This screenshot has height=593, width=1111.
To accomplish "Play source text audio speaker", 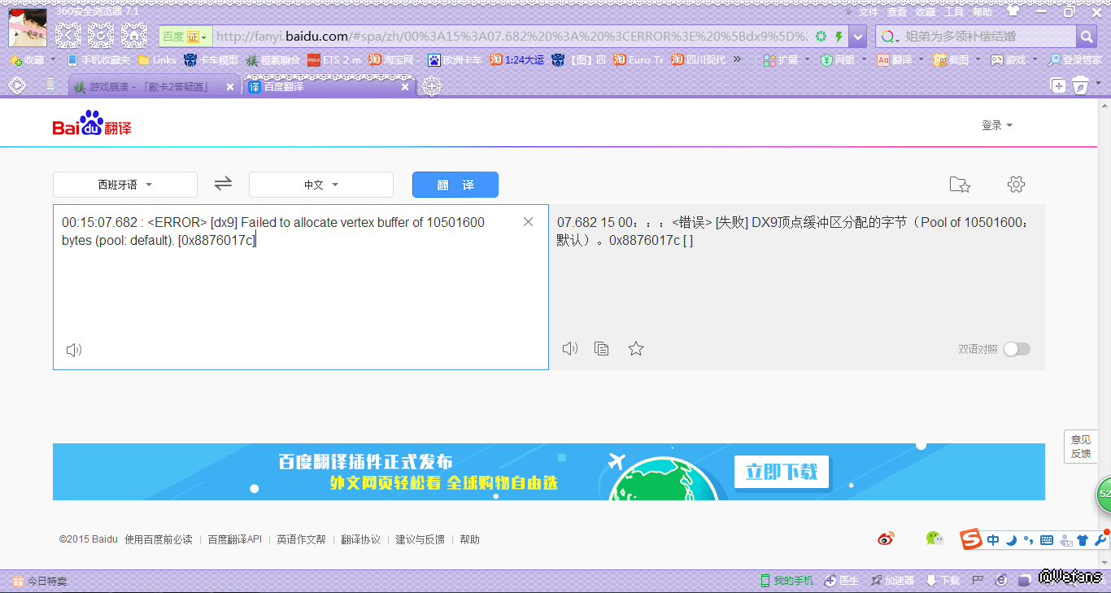I will click(74, 351).
